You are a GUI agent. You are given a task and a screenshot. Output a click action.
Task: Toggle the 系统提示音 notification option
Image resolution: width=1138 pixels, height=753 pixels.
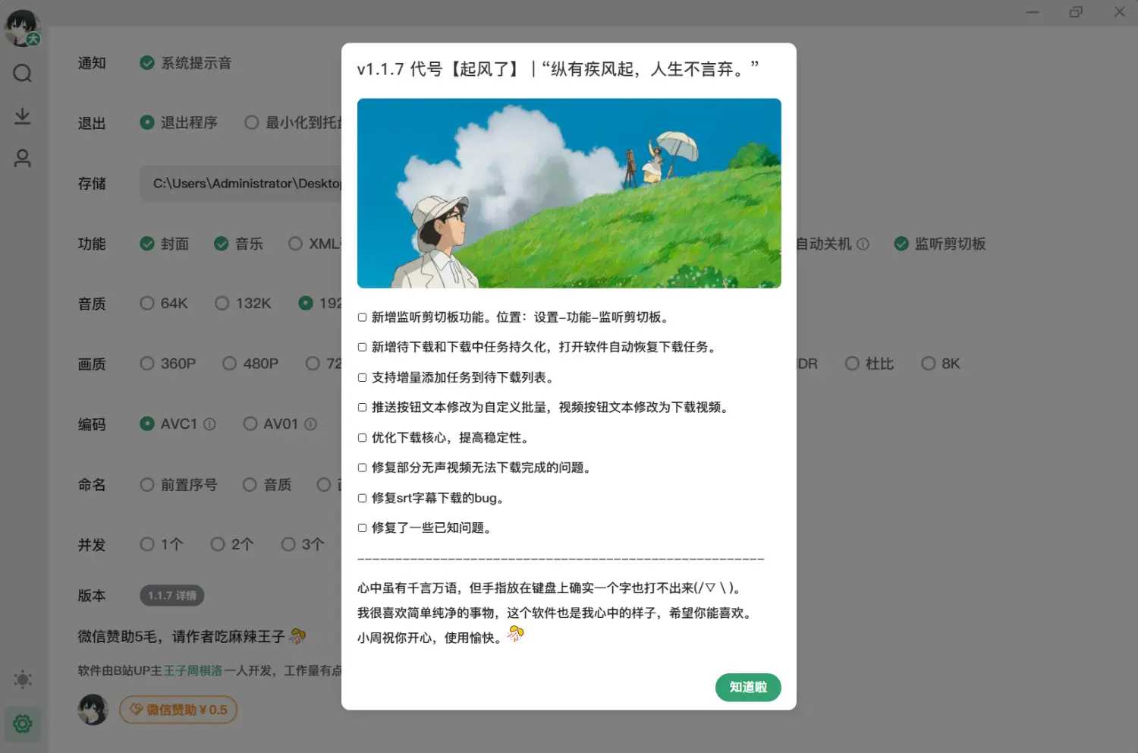tap(186, 63)
